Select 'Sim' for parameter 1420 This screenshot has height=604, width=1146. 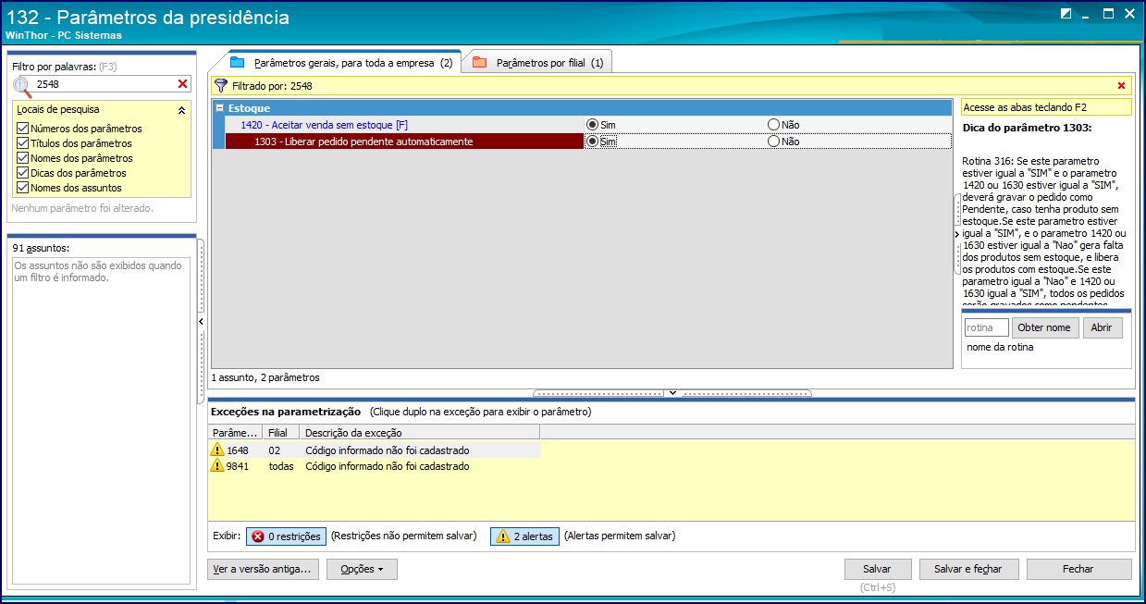pyautogui.click(x=592, y=124)
